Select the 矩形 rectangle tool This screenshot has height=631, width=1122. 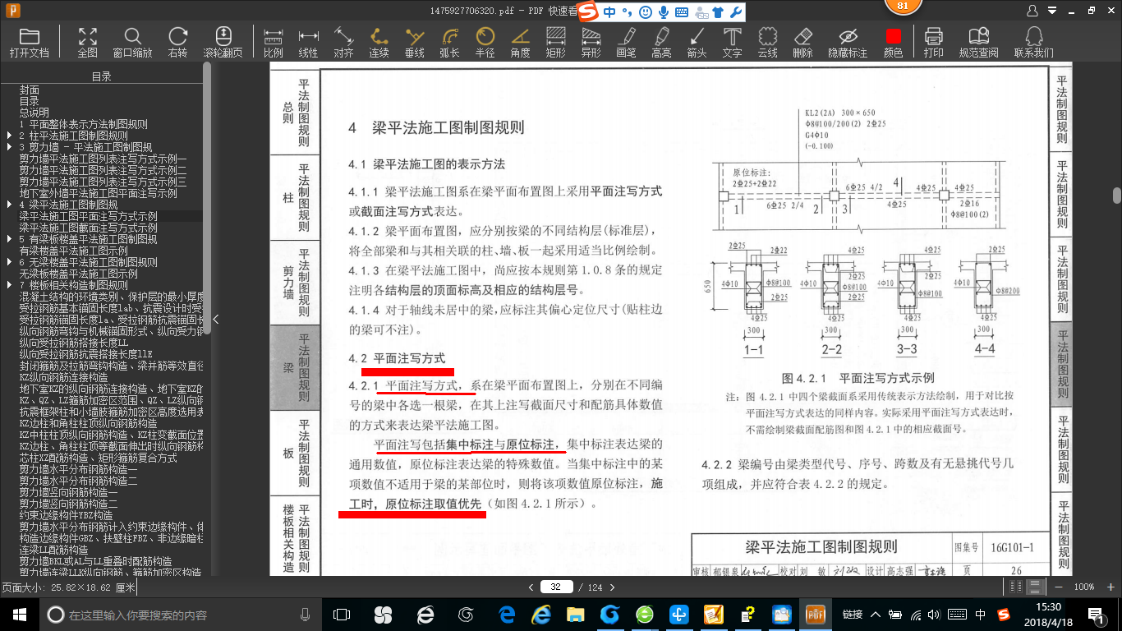(x=555, y=43)
